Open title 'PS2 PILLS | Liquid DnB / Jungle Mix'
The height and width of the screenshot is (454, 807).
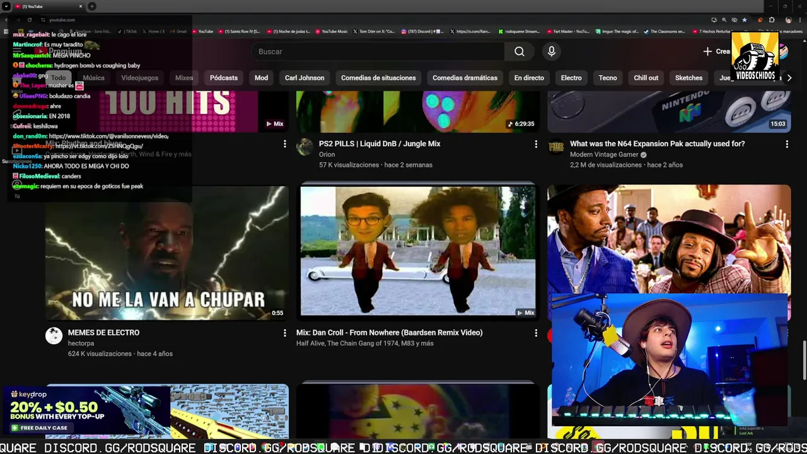pos(380,144)
